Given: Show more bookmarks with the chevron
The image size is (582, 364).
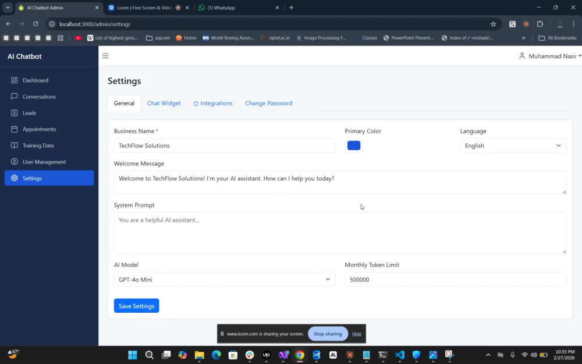Looking at the screenshot, I should point(524,38).
